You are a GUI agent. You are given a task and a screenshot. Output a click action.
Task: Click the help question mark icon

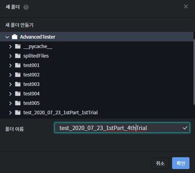point(26,7)
